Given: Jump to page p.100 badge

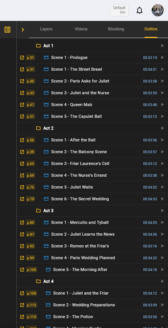Looking at the screenshot, I should pos(32,269).
